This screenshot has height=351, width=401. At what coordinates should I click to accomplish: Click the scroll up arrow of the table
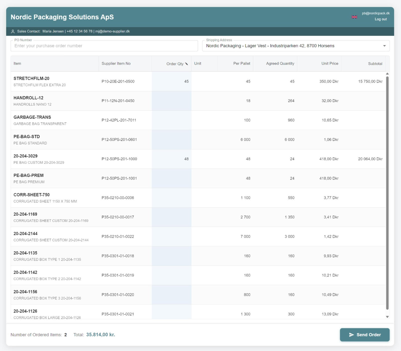[387, 74]
